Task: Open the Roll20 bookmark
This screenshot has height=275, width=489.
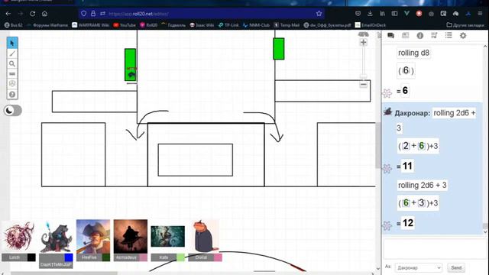Action: (148, 25)
